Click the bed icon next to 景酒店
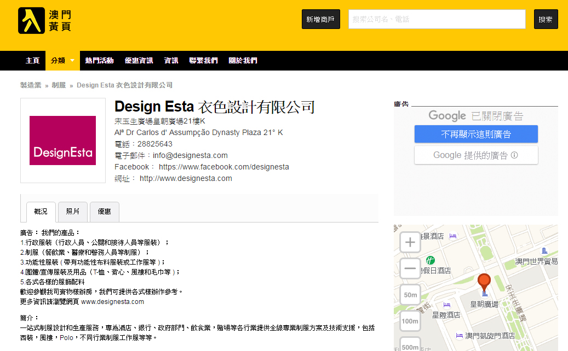 (x=453, y=236)
